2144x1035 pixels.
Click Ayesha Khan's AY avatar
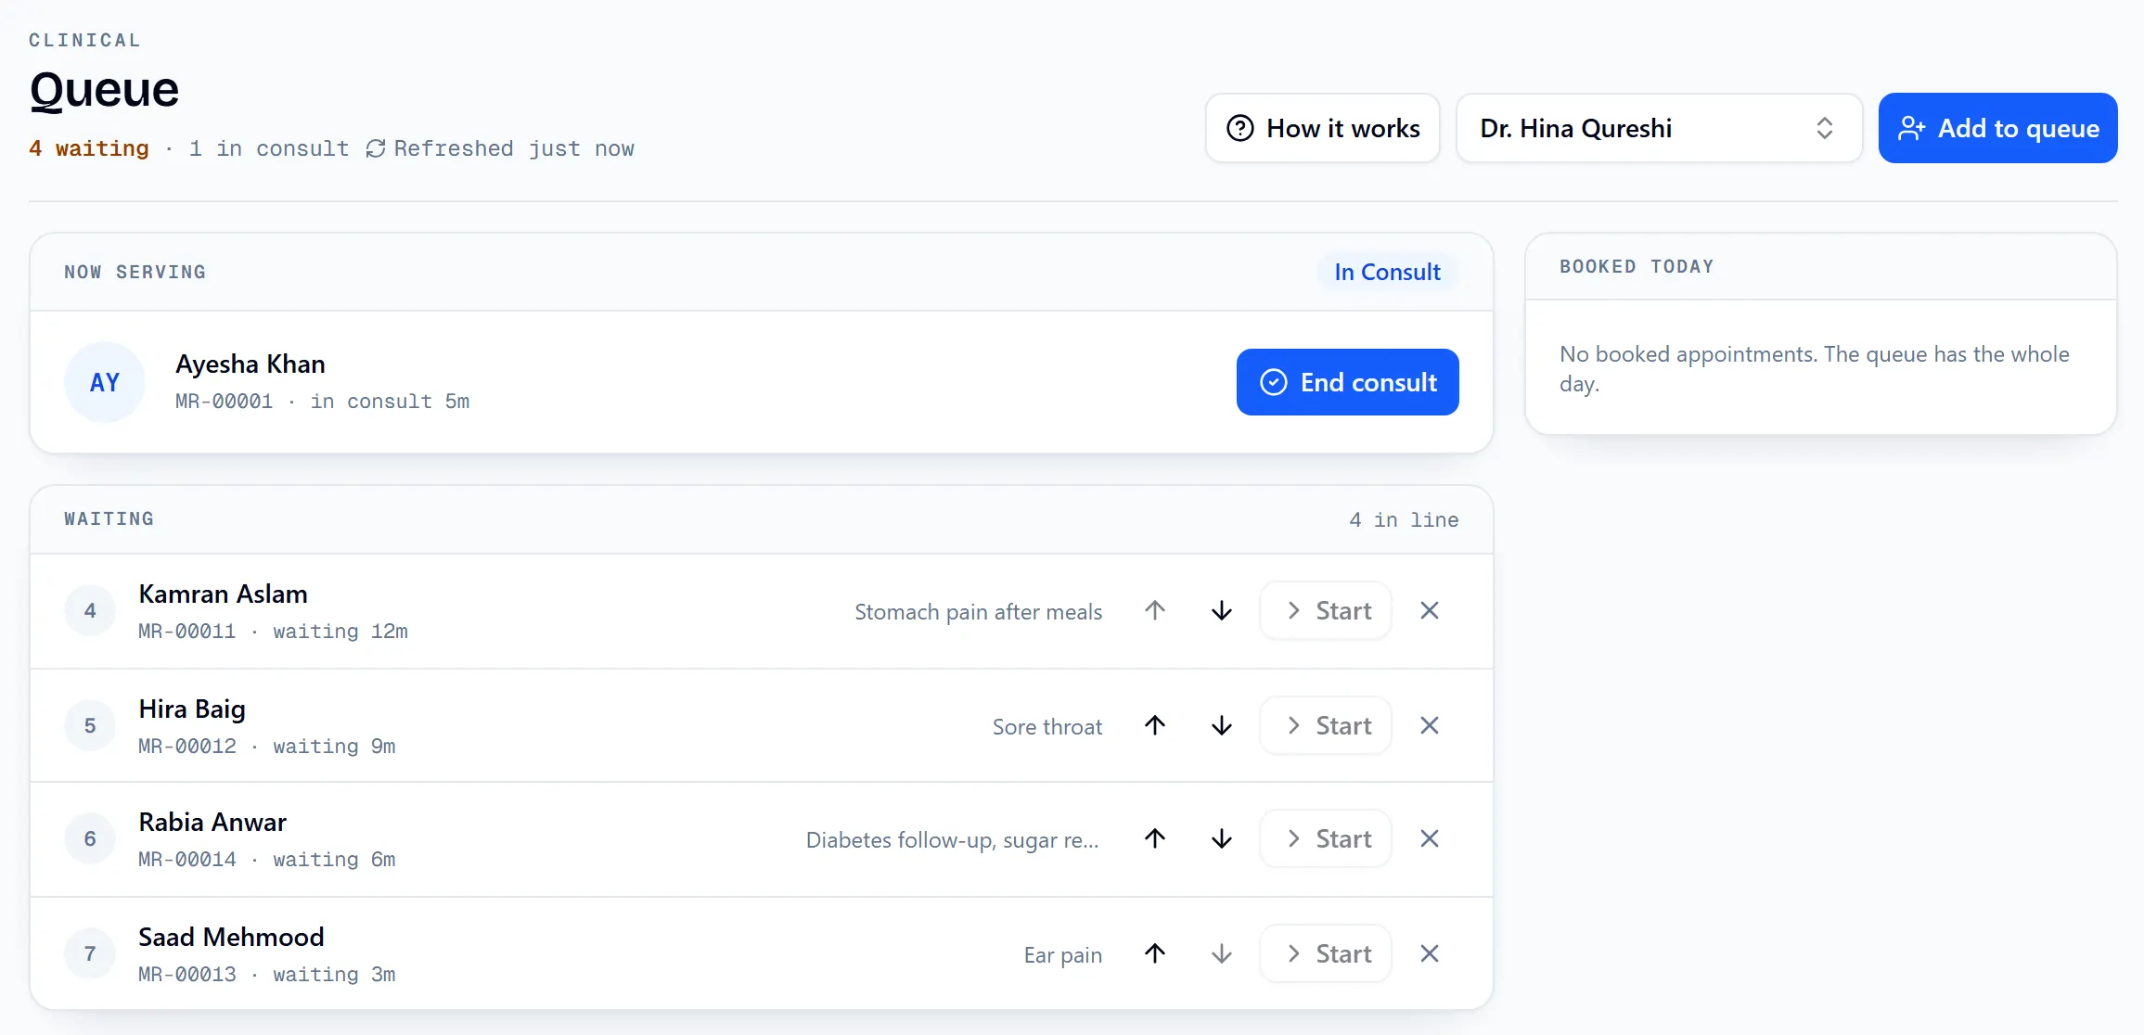(x=105, y=382)
